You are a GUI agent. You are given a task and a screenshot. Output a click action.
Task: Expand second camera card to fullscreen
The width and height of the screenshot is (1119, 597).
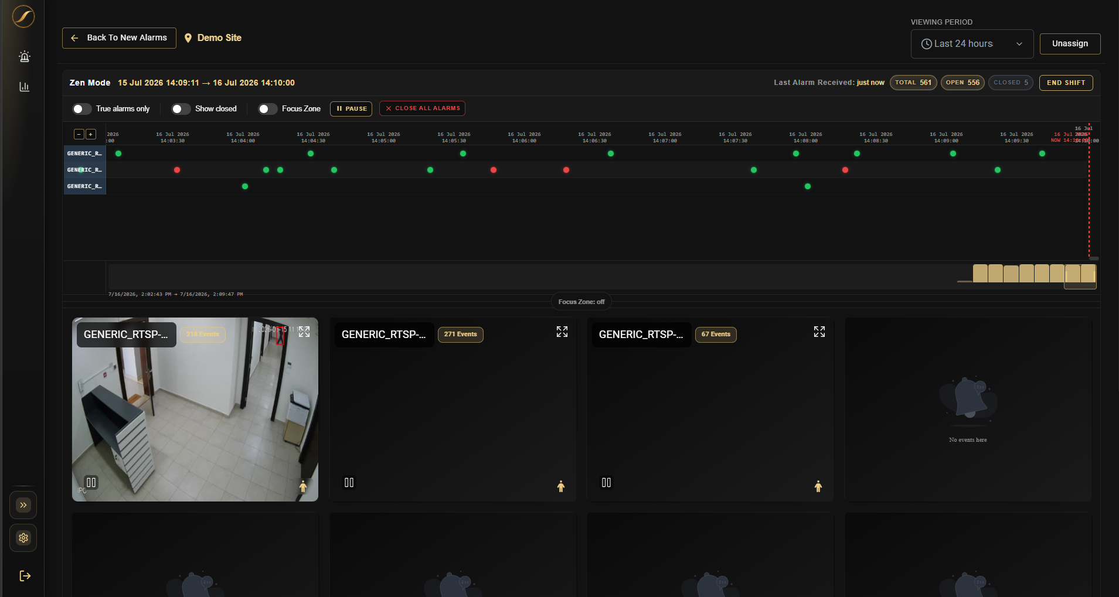(562, 332)
